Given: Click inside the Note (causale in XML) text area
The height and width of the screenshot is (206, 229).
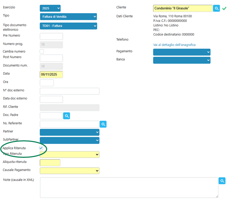Looking at the screenshot, I should 129,187.
